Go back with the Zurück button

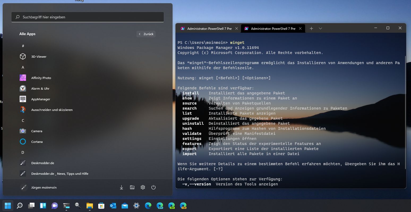pos(146,34)
